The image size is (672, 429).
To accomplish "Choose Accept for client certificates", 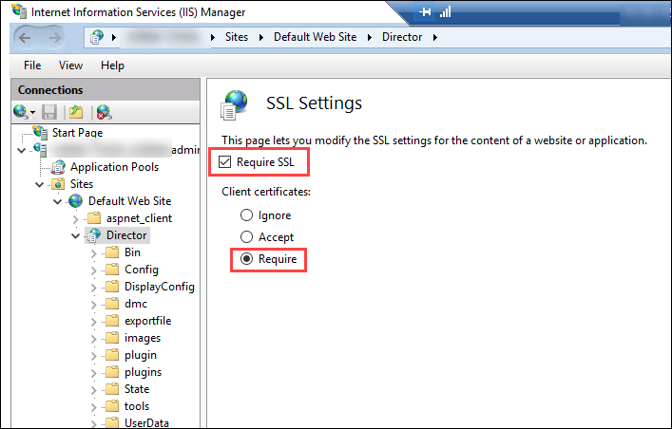I will 247,237.
